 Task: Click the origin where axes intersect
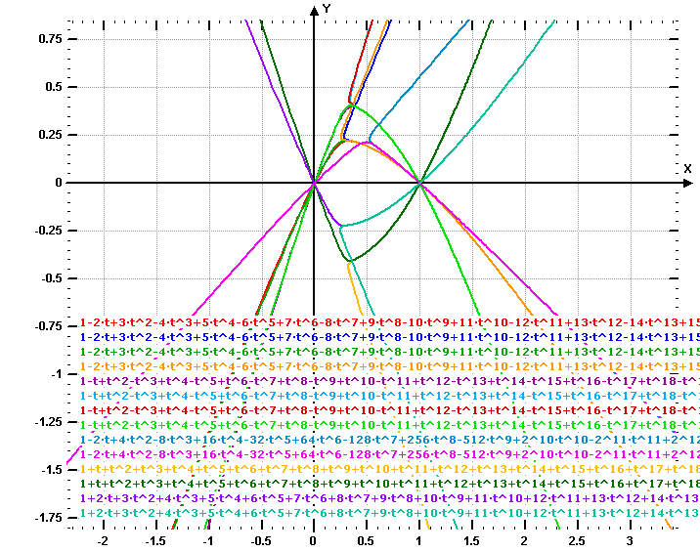tap(314, 183)
